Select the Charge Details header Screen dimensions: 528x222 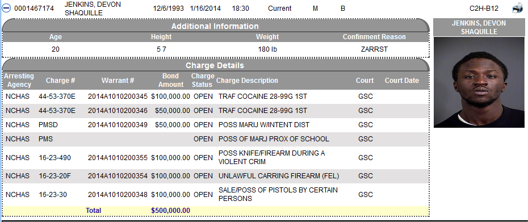tap(215, 65)
